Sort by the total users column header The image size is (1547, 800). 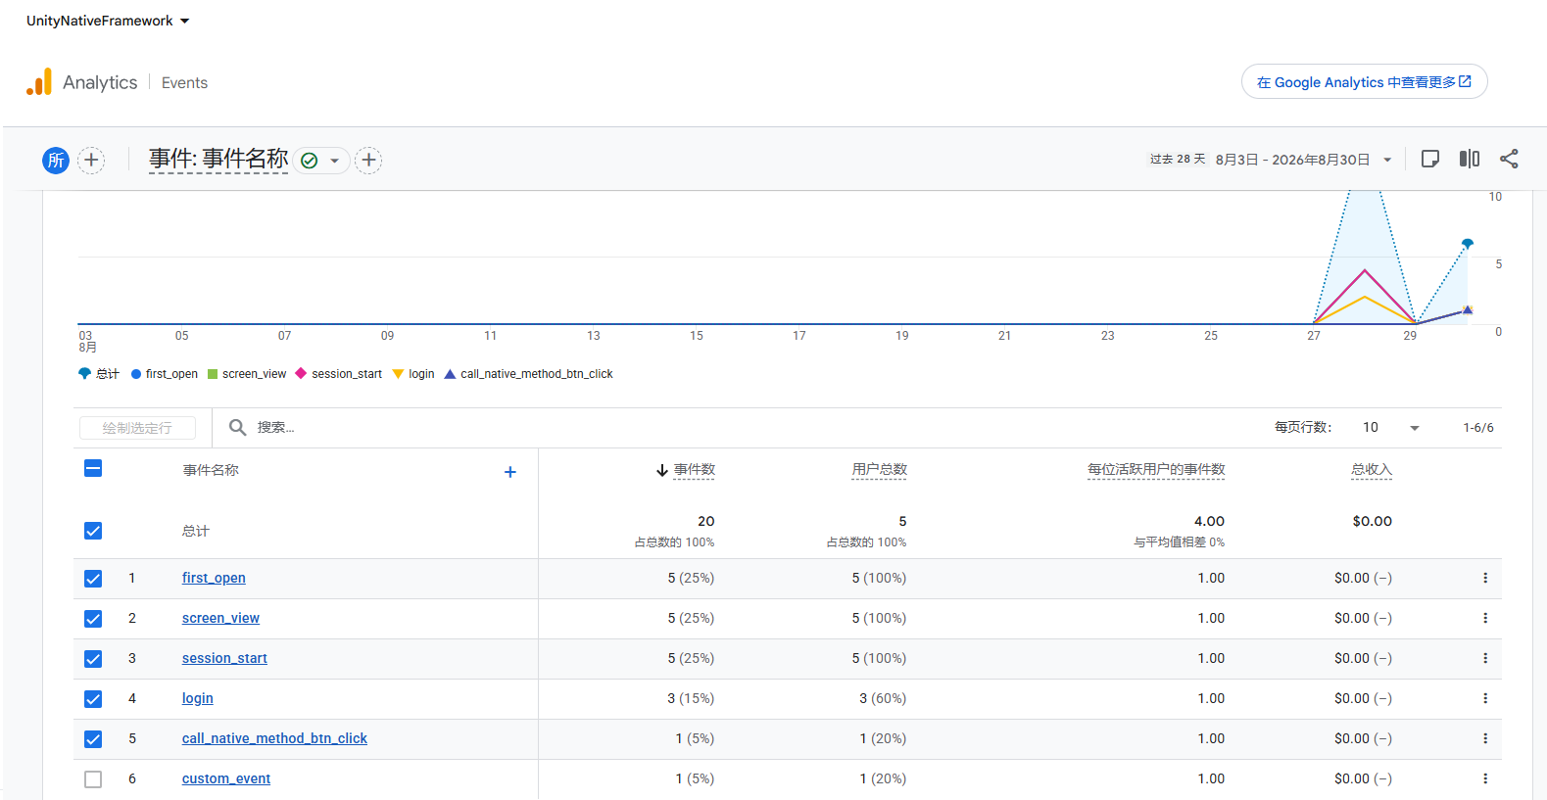click(x=880, y=470)
